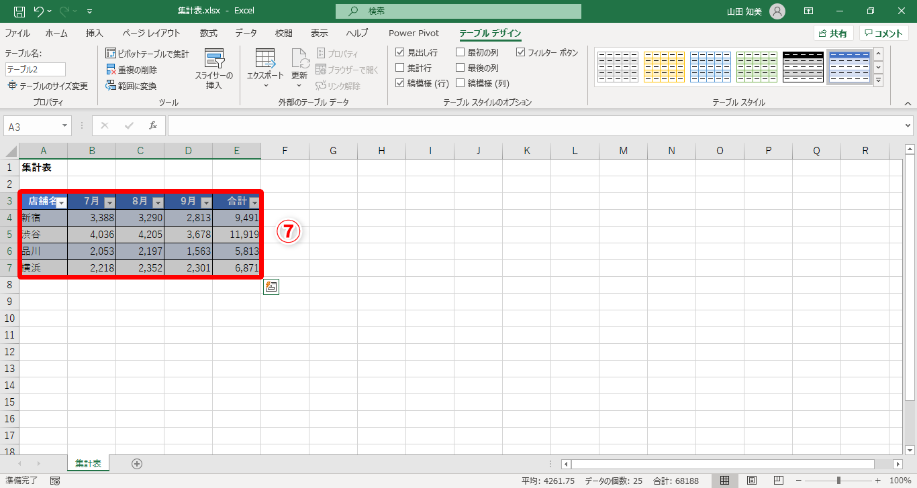
Task: Toggle Header Row (見出し行) checkbox
Action: 400,52
